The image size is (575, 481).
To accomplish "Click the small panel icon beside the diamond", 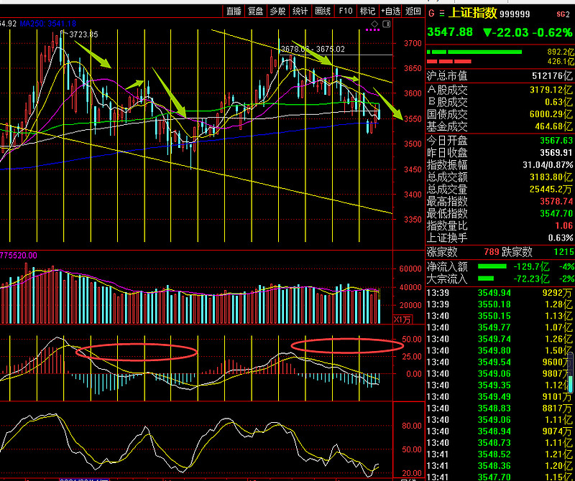I will tap(387, 24).
